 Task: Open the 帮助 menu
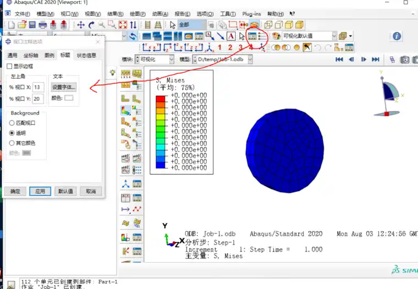pos(276,14)
